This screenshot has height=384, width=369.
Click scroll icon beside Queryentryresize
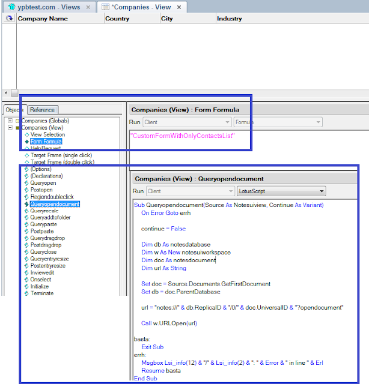26,259
